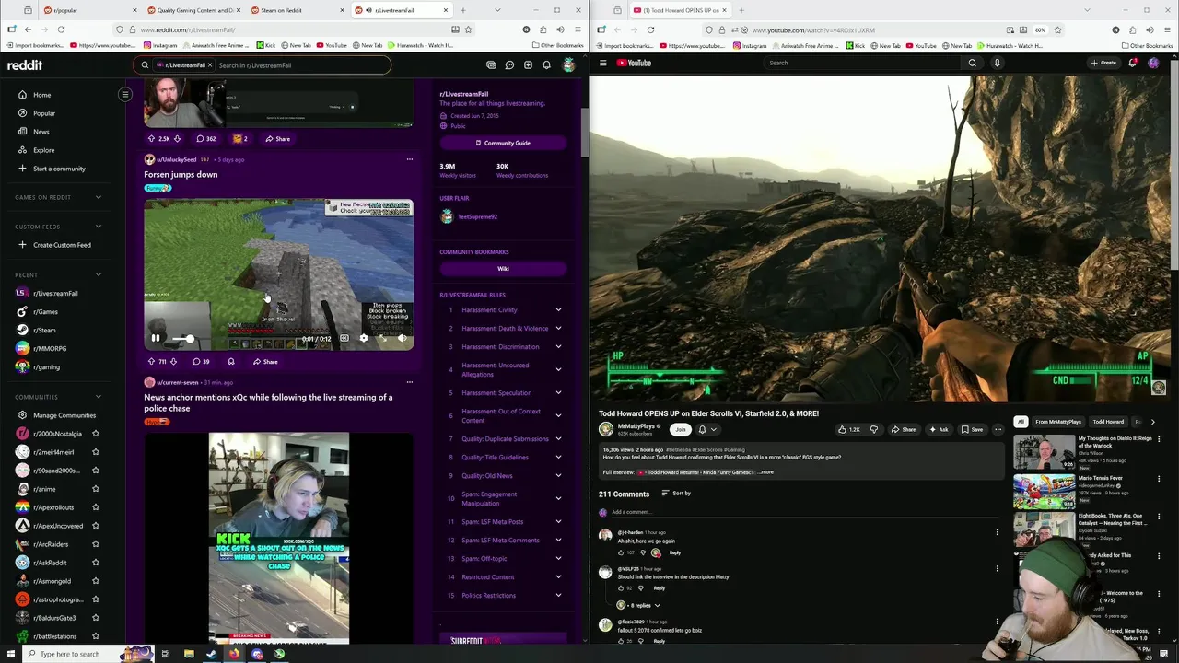This screenshot has width=1179, height=663.
Task: Click Reddit create post plus icon
Action: (528, 65)
